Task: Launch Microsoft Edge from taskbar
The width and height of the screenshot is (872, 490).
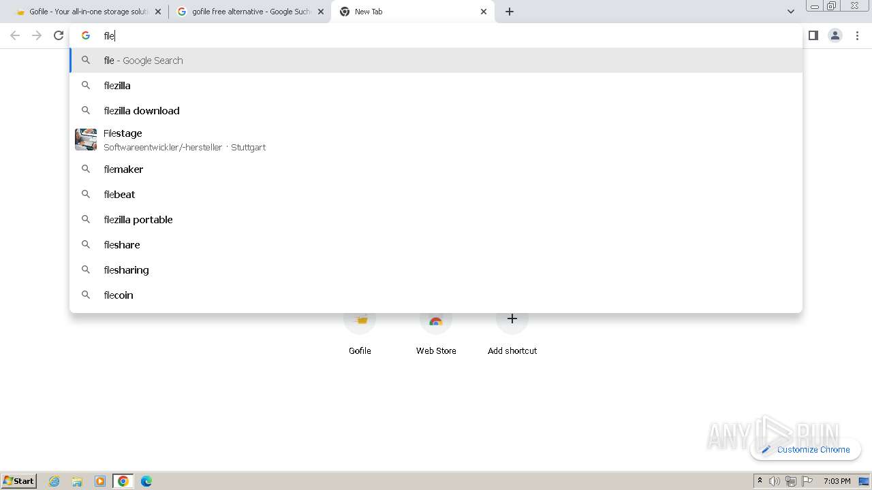Action: (146, 481)
